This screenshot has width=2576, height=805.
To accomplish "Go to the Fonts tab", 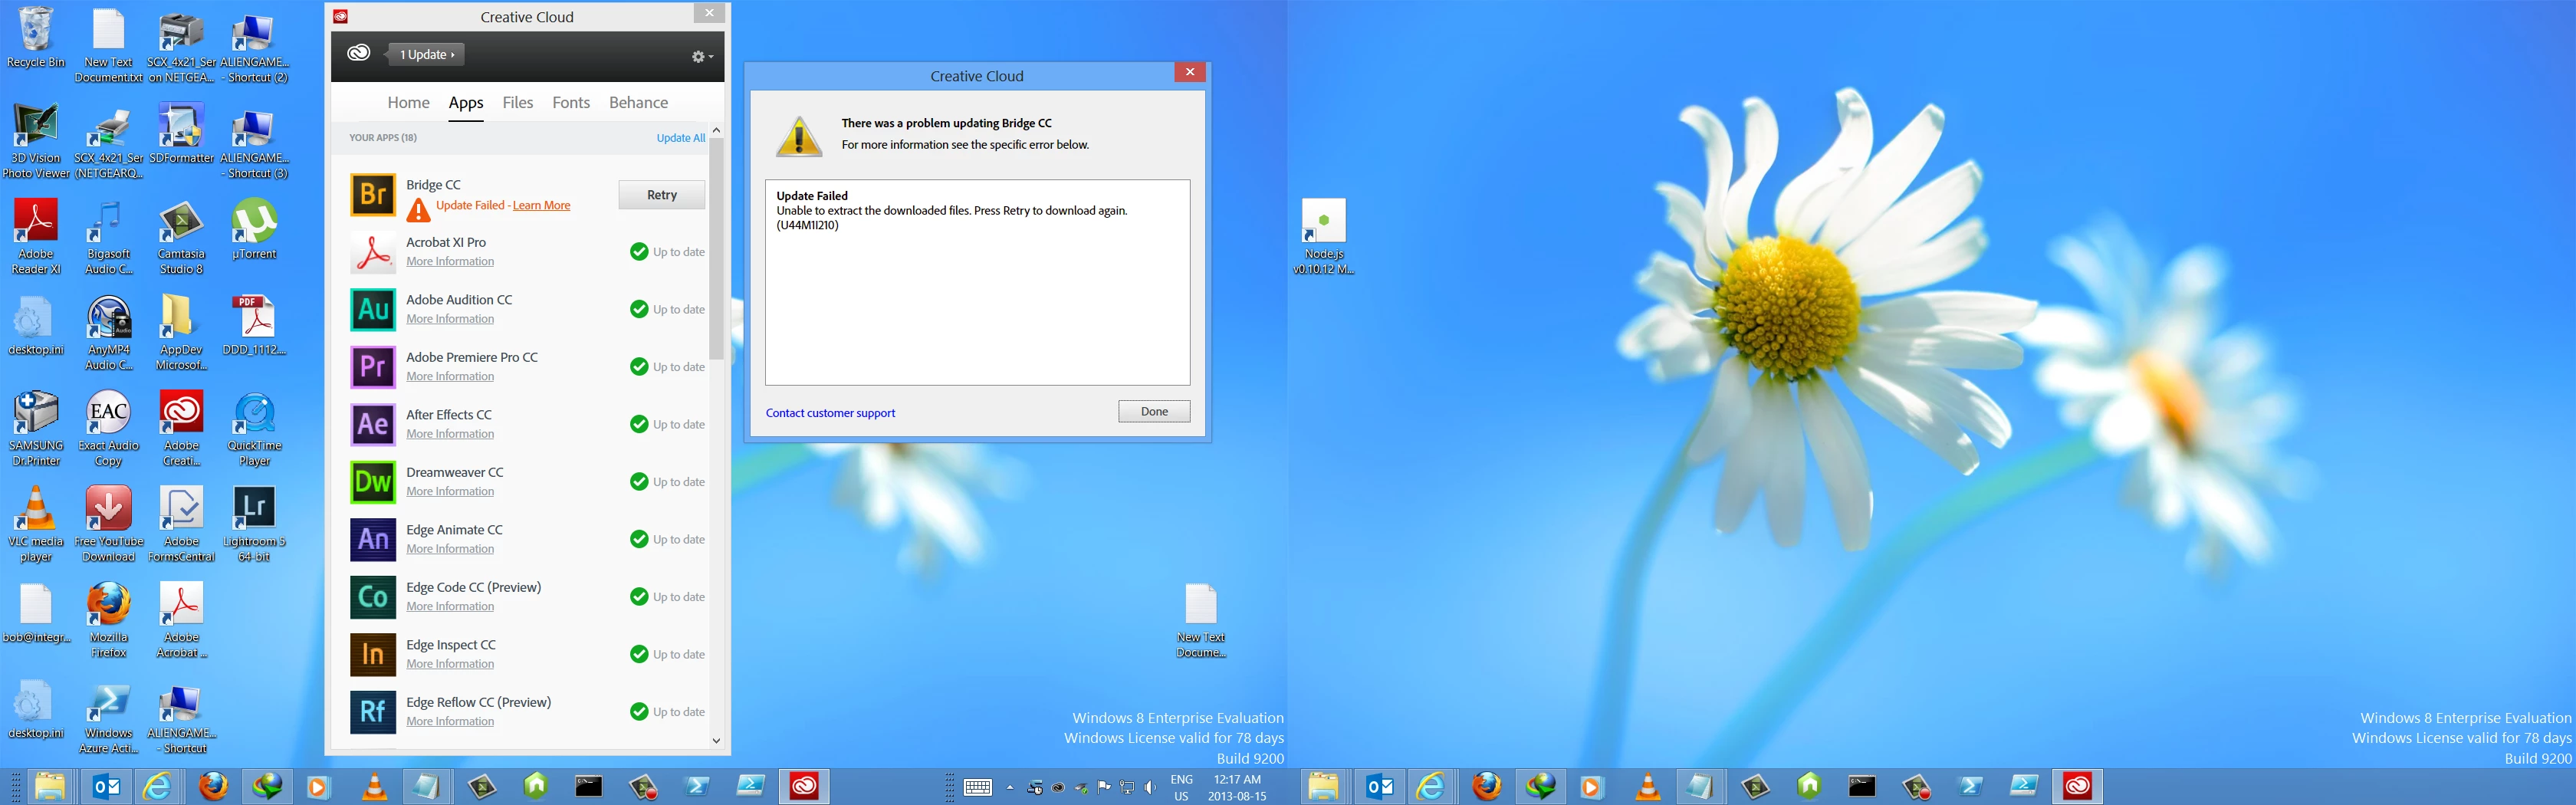I will pos(571,102).
